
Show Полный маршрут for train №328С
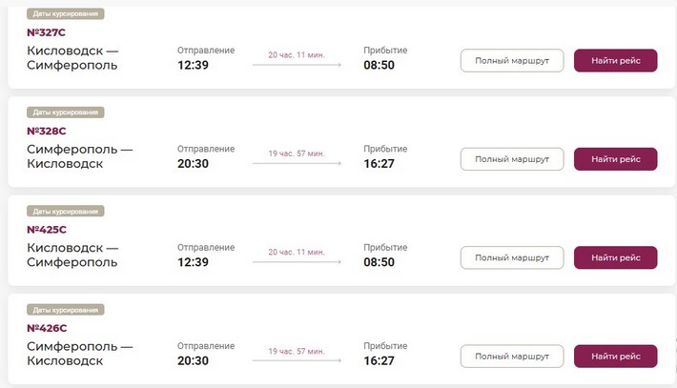[512, 159]
